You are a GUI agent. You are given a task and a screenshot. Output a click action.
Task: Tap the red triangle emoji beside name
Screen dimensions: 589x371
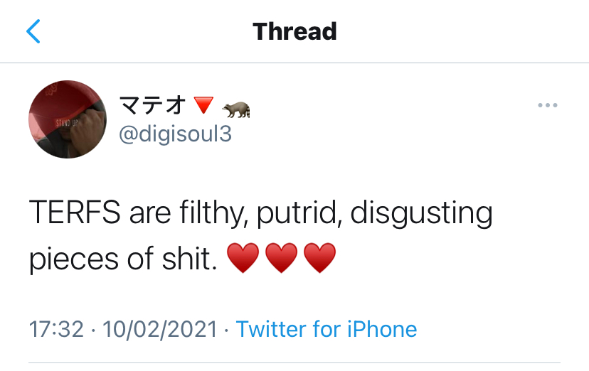203,106
